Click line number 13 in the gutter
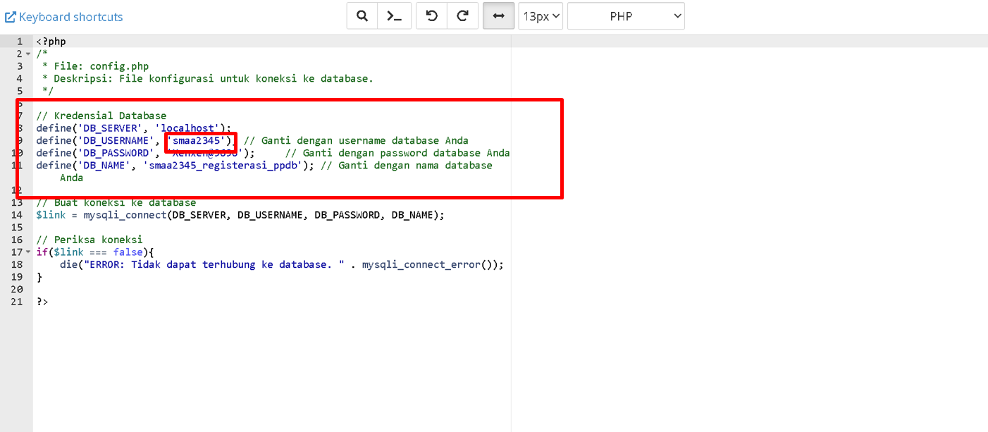The image size is (988, 432). click(x=17, y=203)
